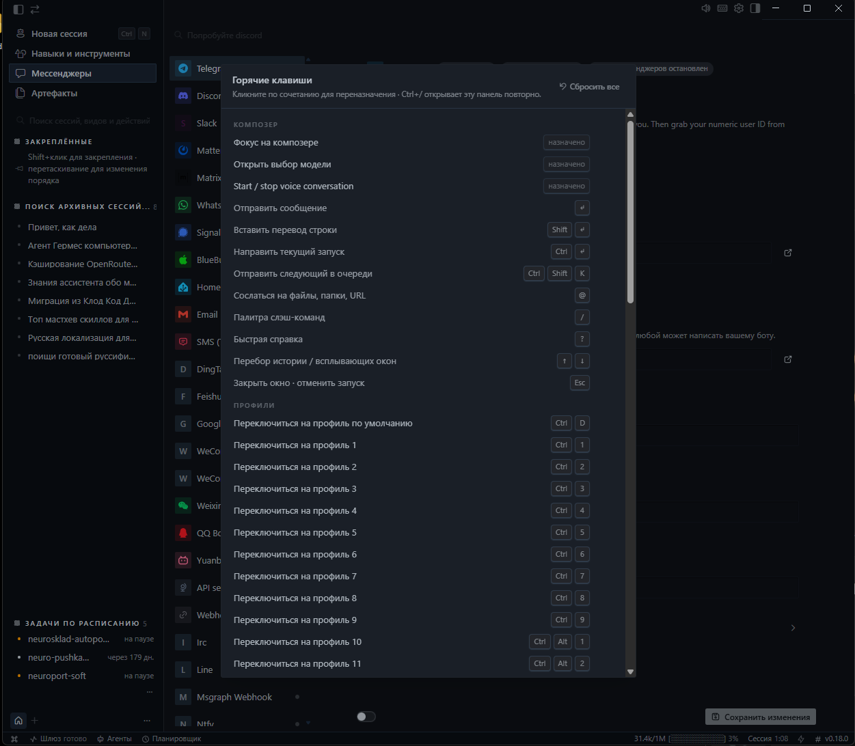This screenshot has width=855, height=746.
Task: Click the lightning bolt icon in status bar
Action: pyautogui.click(x=801, y=738)
